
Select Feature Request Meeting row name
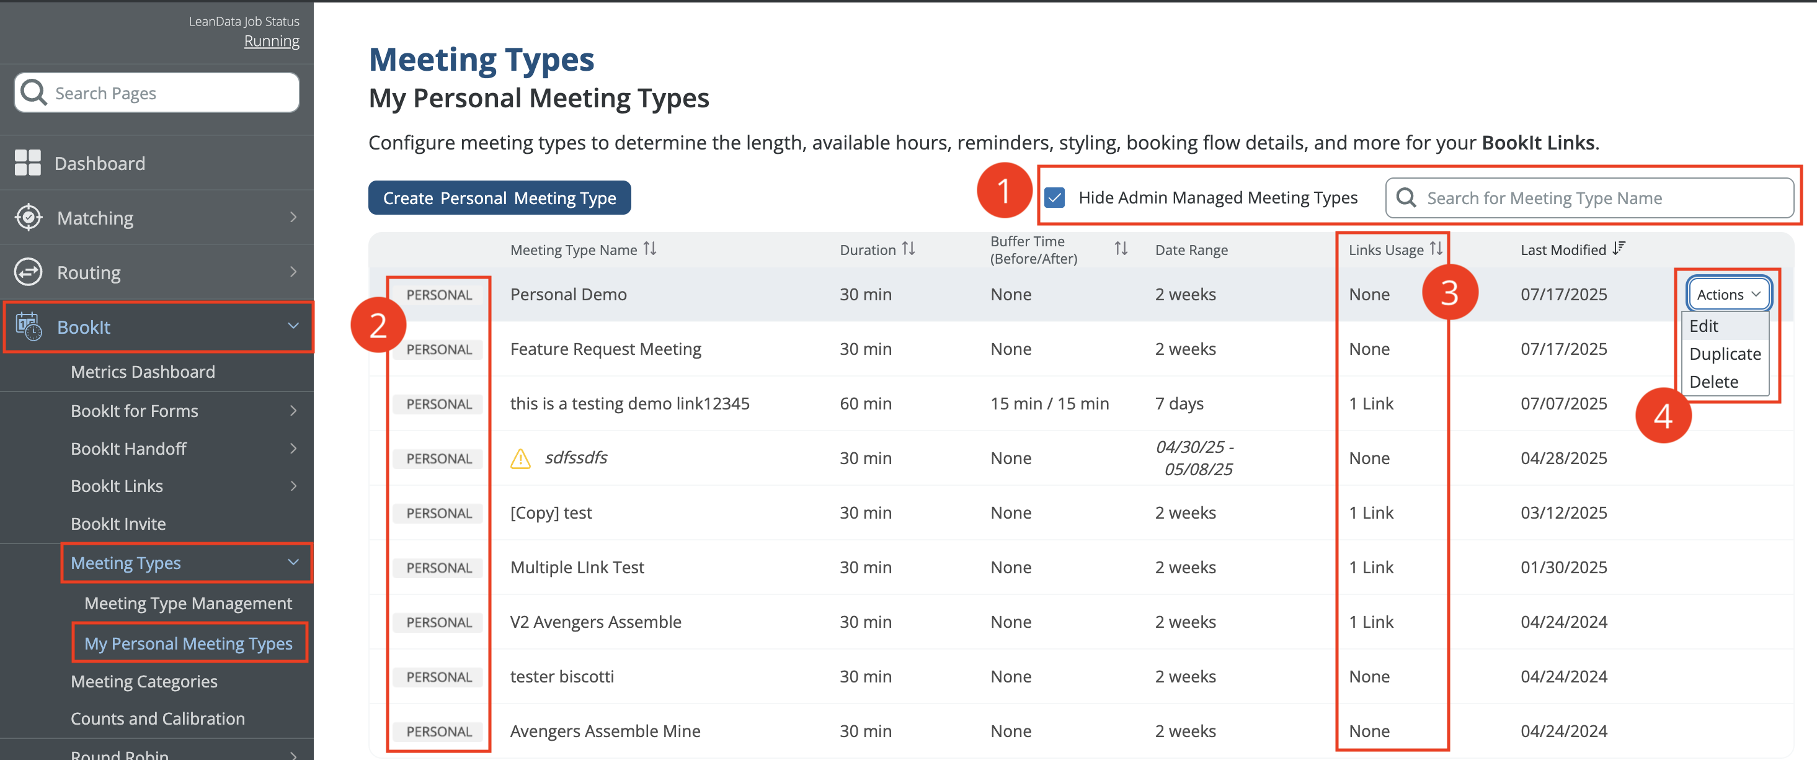click(605, 349)
